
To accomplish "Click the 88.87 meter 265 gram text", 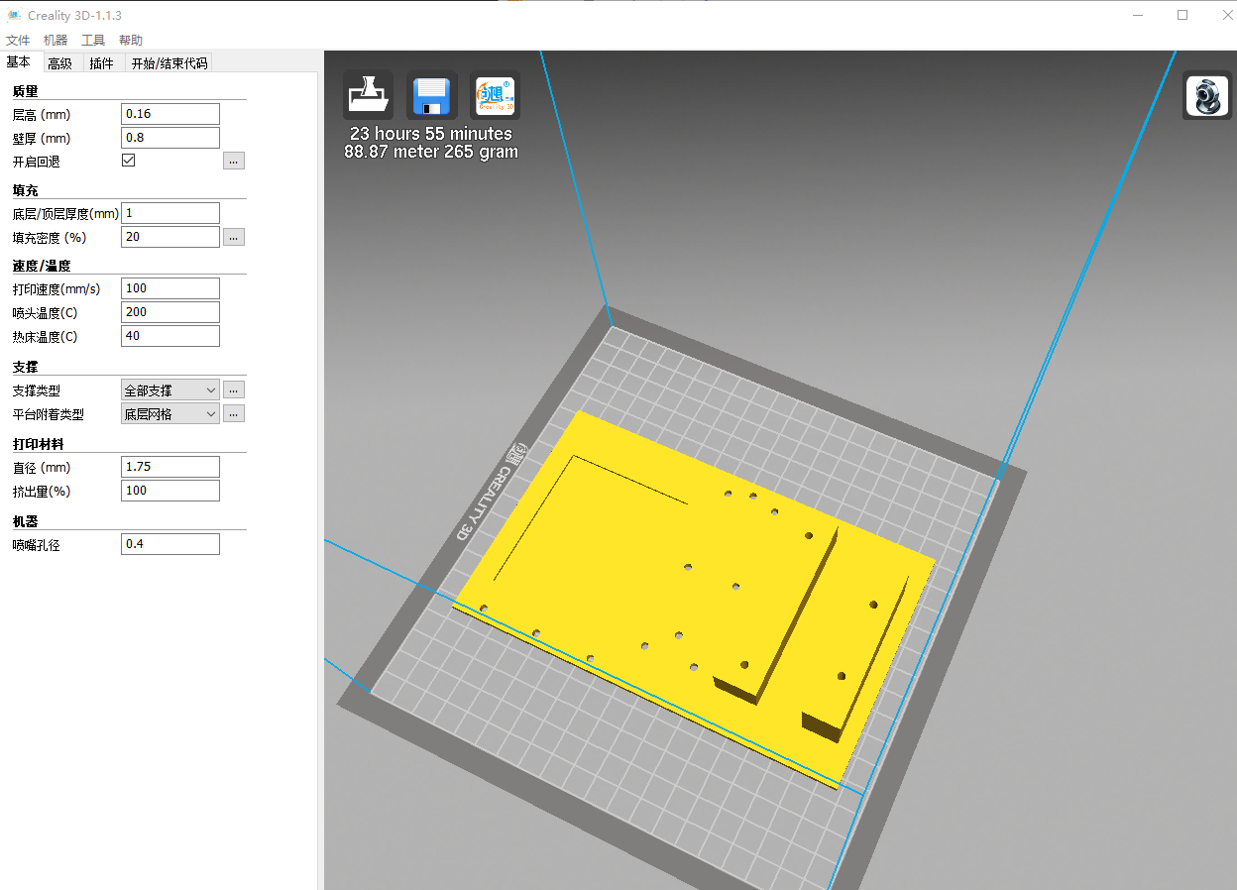I will (x=431, y=152).
